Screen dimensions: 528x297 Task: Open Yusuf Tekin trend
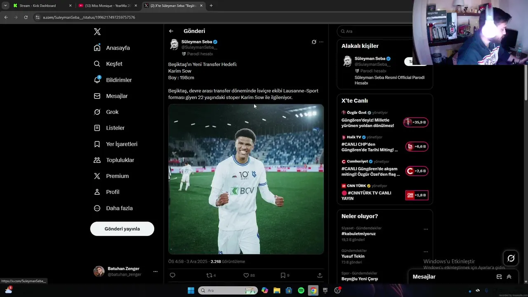(353, 256)
